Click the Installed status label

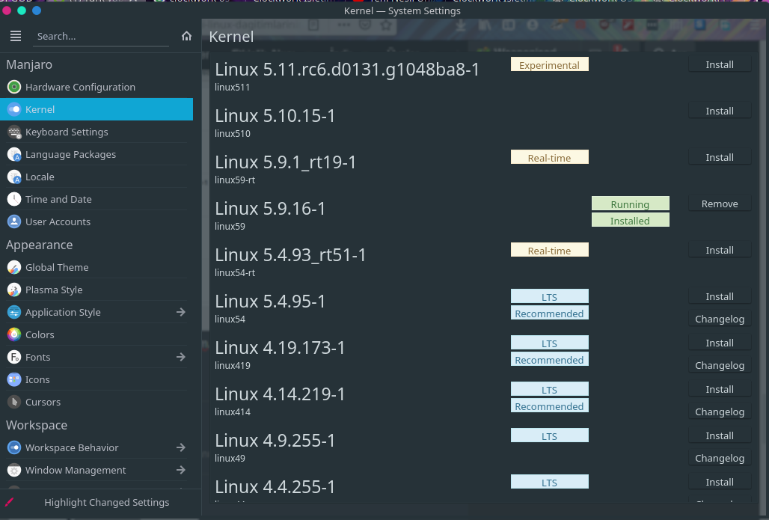click(630, 220)
